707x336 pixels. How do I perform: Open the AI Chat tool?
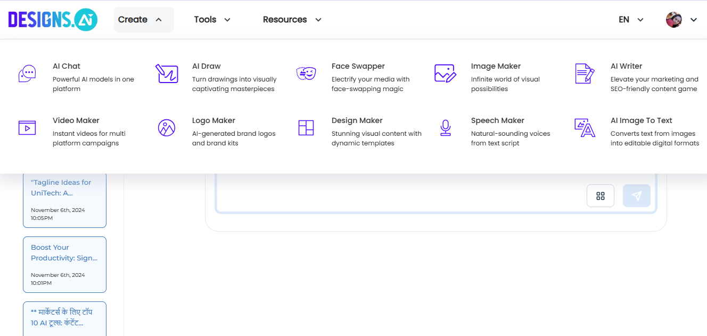(66, 66)
